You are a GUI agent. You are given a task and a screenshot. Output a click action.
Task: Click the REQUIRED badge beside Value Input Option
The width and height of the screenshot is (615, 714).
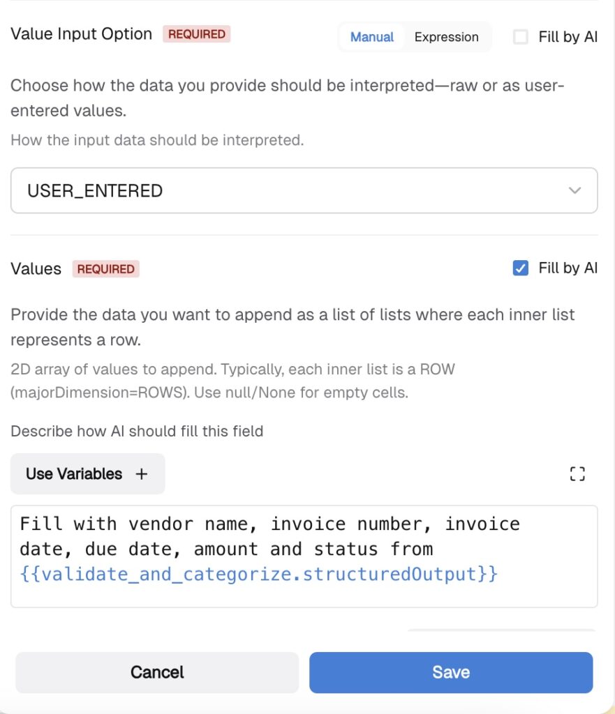click(196, 34)
